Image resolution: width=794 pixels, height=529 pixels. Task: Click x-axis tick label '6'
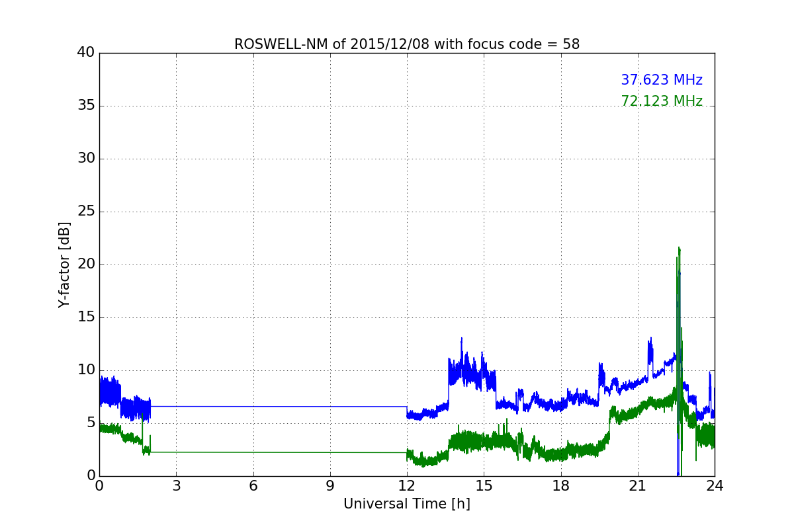tap(253, 486)
